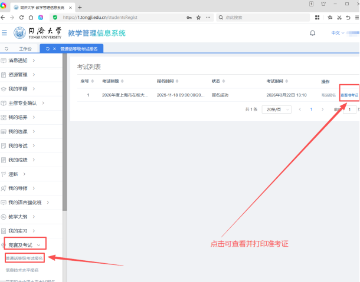Click the previous page arrow in pagination
The width and height of the screenshot is (360, 282).
(300, 110)
